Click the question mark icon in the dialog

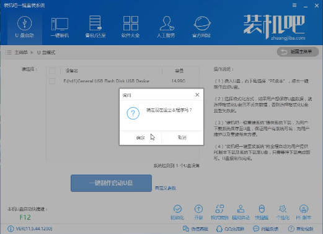(133, 113)
